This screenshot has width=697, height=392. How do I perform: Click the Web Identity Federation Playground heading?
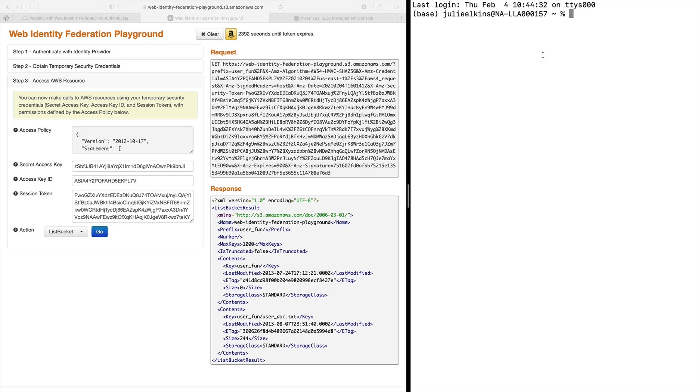point(86,34)
